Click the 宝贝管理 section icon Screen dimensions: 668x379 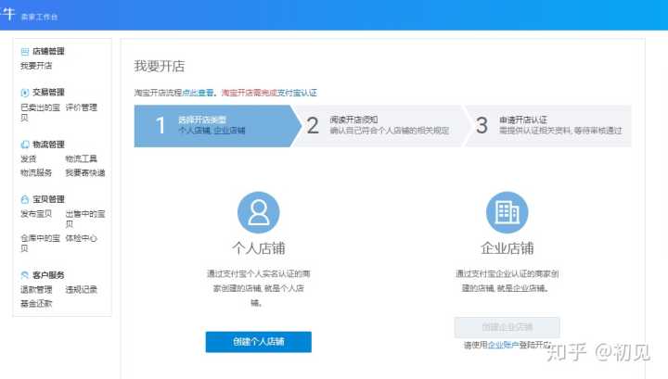25,199
